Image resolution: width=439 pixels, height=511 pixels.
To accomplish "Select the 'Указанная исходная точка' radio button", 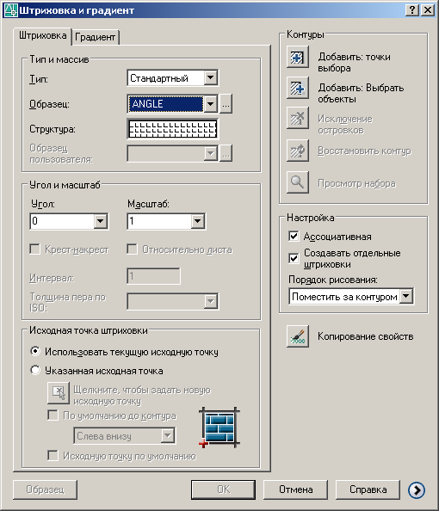I will (x=35, y=370).
